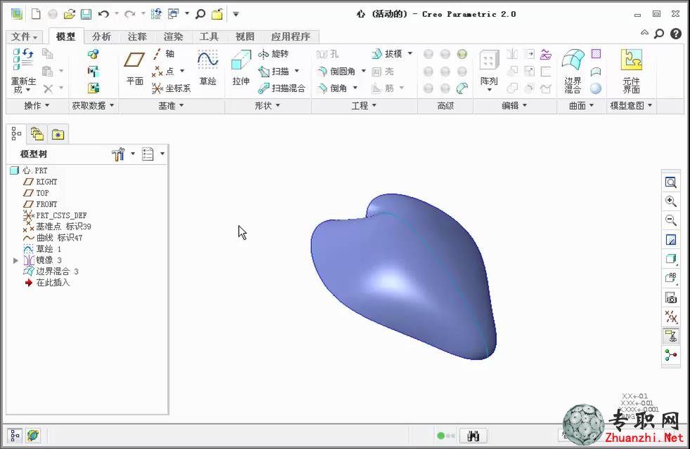690x449 pixels.
Task: Click the Help question mark icon
Action: (676, 34)
